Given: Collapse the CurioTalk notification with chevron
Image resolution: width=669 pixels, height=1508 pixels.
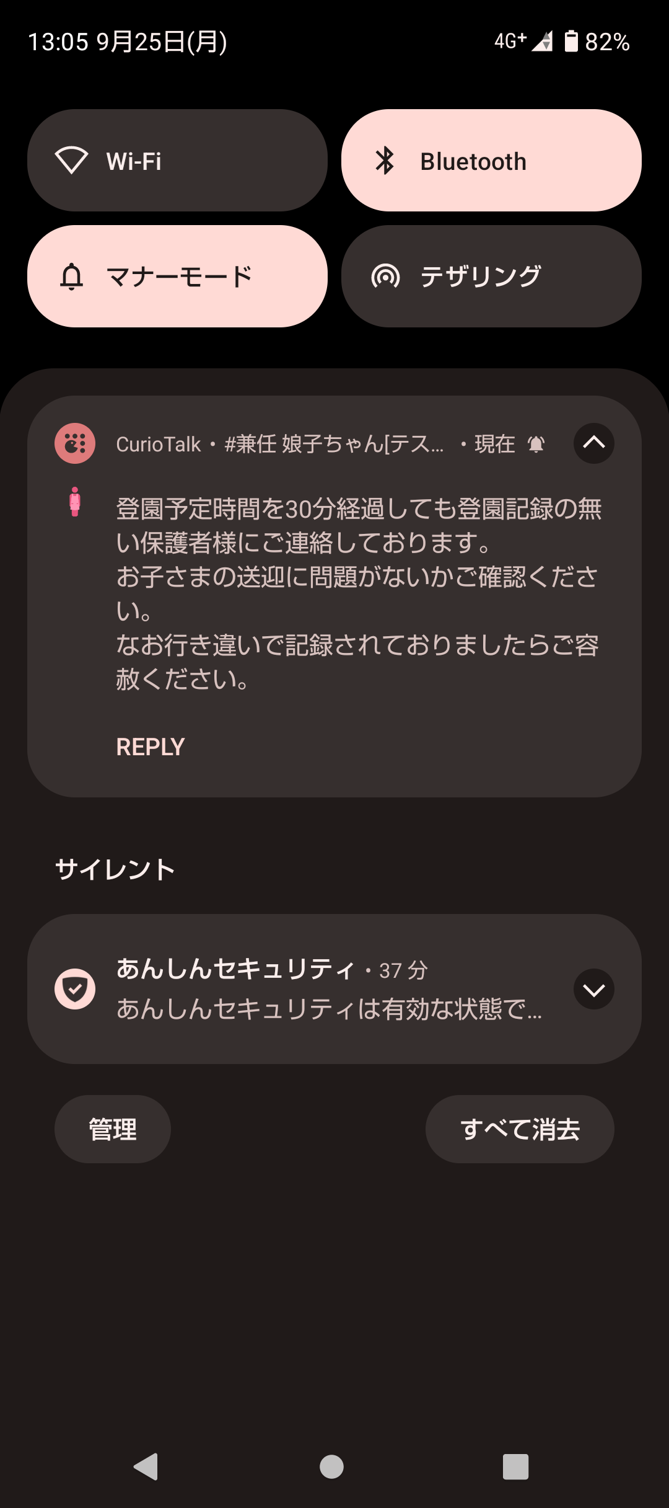Looking at the screenshot, I should [593, 443].
